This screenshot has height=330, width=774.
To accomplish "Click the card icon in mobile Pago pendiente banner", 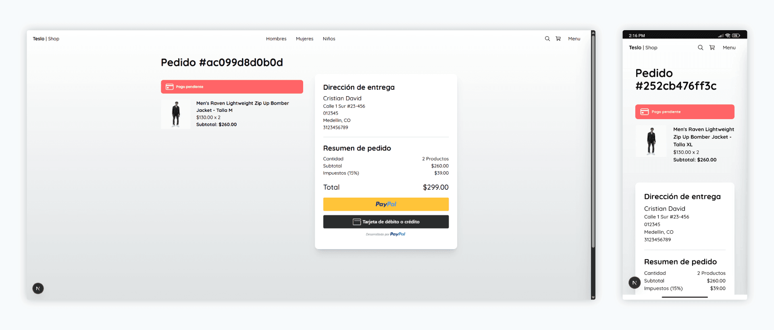I will tap(645, 112).
